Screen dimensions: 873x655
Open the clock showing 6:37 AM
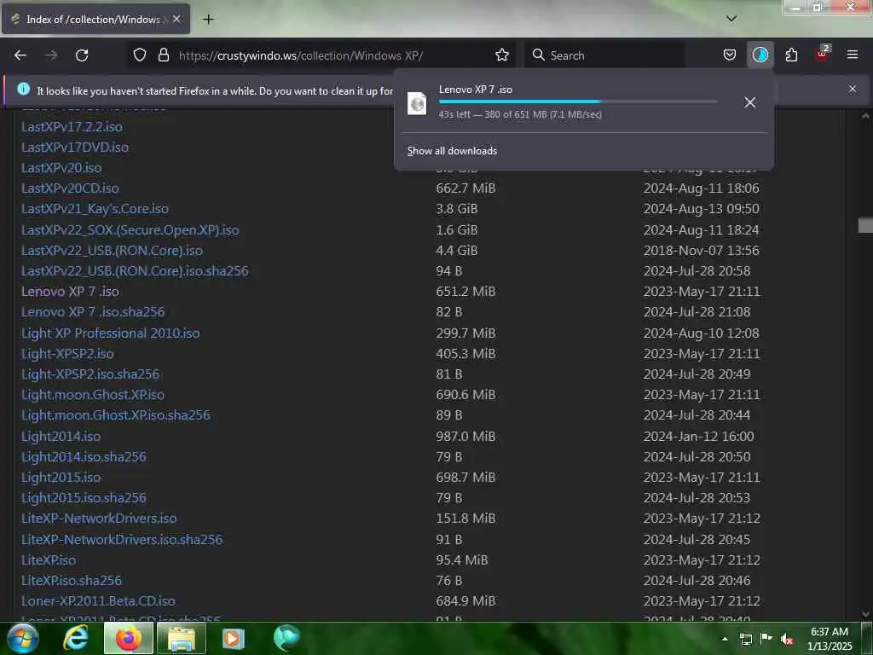point(830,639)
